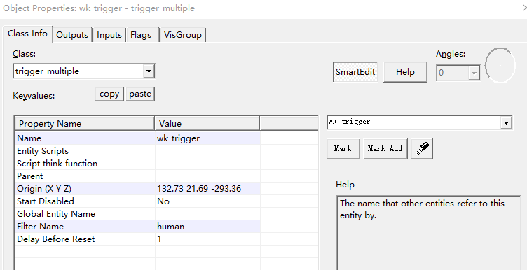Click the copy keyvalues button
This screenshot has height=270, width=527.
click(109, 94)
